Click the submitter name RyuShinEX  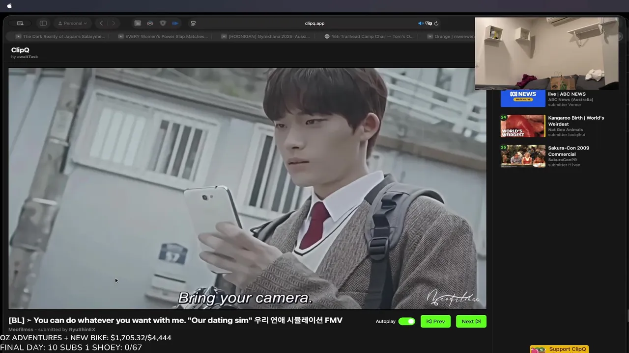[x=82, y=329]
